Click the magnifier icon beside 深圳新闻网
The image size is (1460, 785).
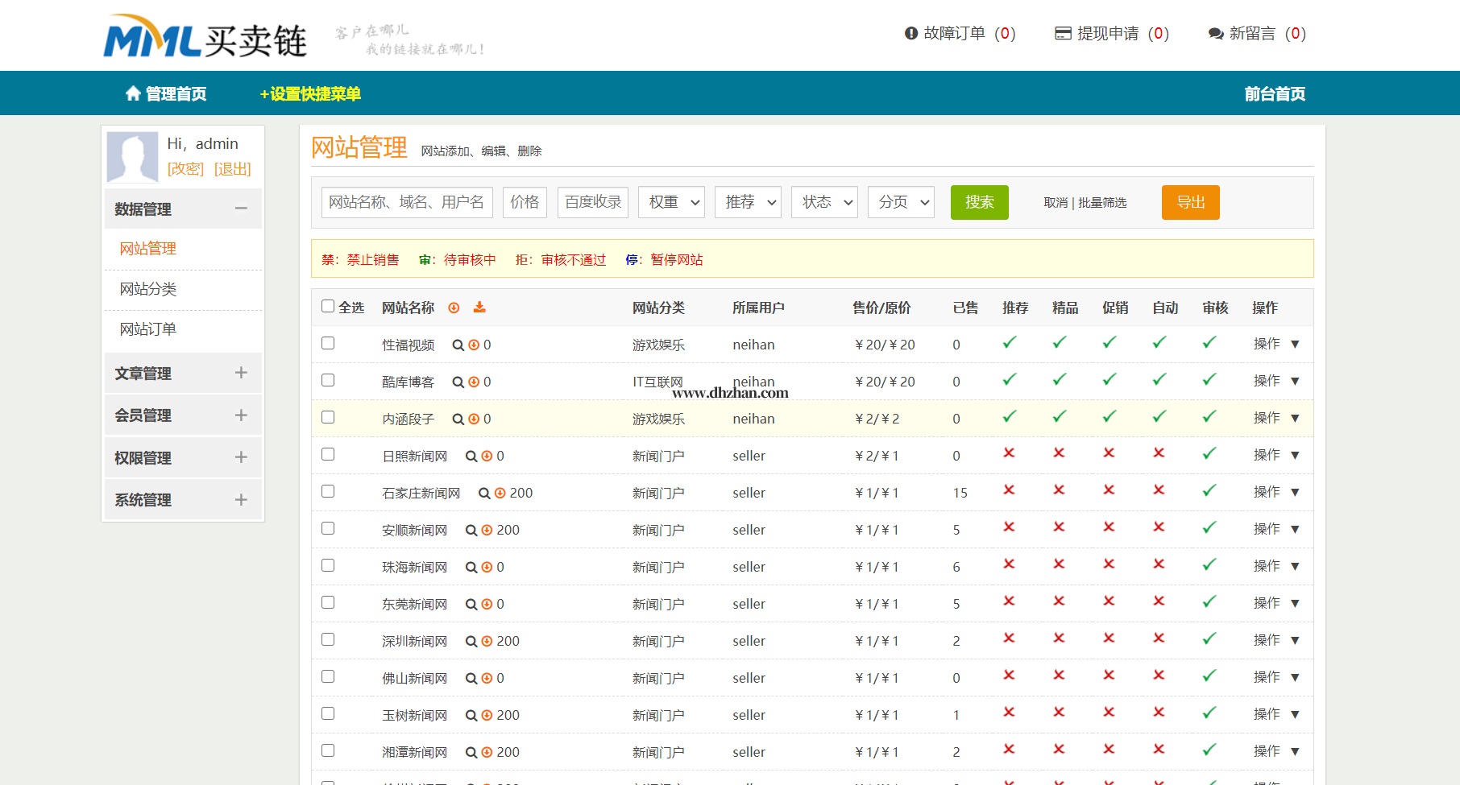point(471,642)
